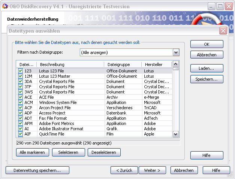Click the Datenbank file group cell
The image size is (235, 179).
point(117,113)
